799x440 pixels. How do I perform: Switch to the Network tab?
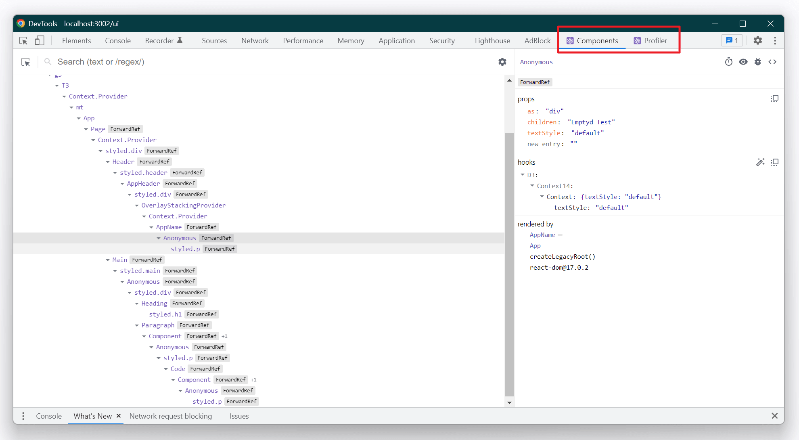[x=255, y=41]
